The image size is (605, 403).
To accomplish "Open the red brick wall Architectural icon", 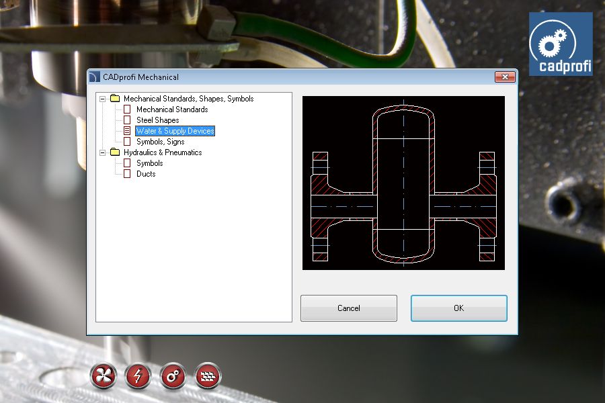I will pos(208,375).
